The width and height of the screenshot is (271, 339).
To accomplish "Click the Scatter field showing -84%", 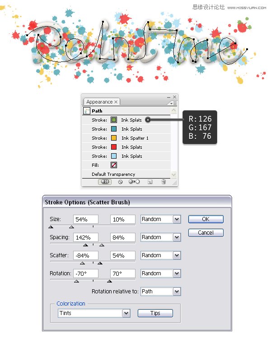I will tap(85, 255).
